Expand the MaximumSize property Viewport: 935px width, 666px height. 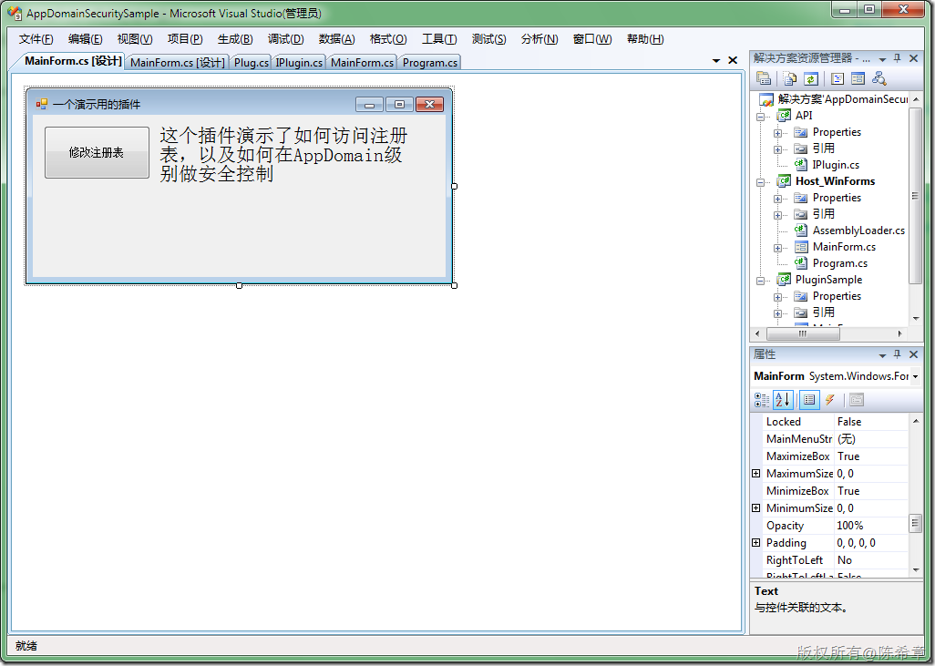[x=756, y=474]
